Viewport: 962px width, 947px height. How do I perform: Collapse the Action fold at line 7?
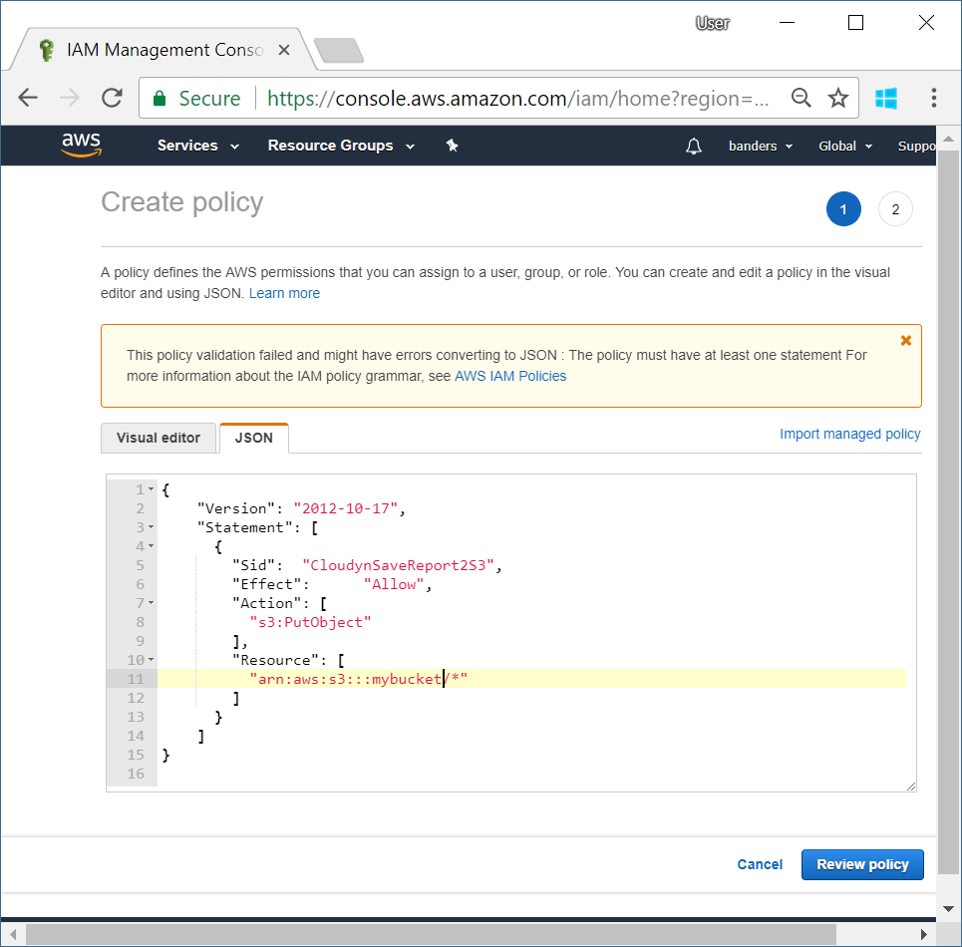(151, 603)
